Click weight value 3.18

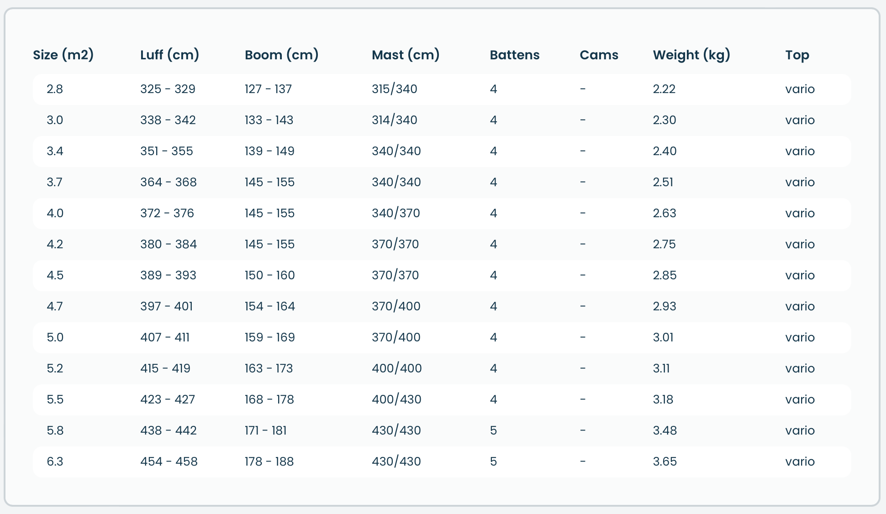[663, 399]
